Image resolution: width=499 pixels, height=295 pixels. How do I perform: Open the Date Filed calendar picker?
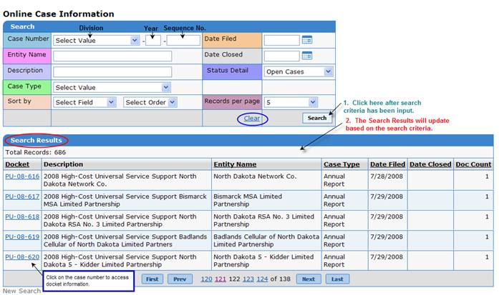307,40
